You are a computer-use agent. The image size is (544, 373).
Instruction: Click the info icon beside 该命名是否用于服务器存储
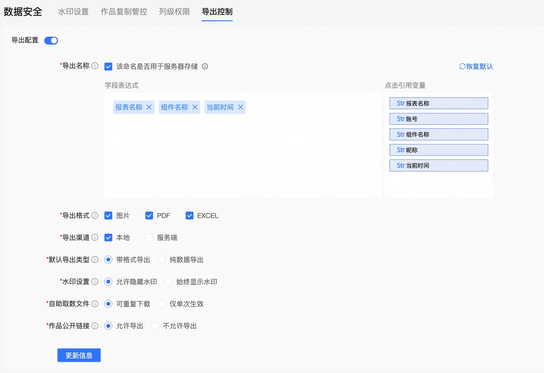[205, 66]
